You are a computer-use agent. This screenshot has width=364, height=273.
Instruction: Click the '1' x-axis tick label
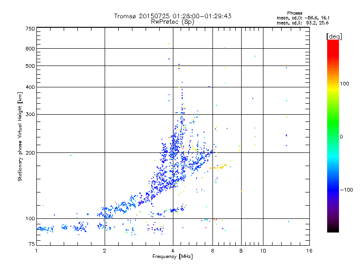36,251
